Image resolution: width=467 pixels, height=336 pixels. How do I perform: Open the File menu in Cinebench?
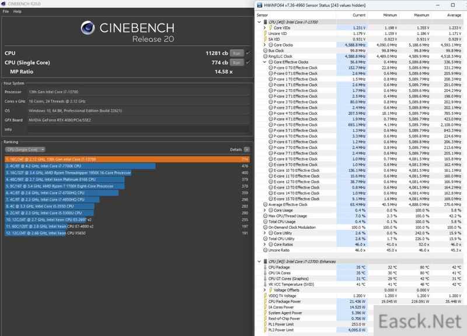click(6, 12)
